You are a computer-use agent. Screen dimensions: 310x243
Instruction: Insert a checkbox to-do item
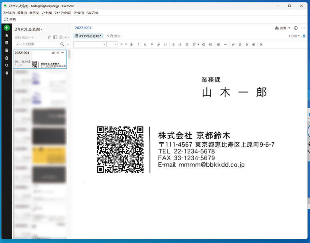pos(187,45)
